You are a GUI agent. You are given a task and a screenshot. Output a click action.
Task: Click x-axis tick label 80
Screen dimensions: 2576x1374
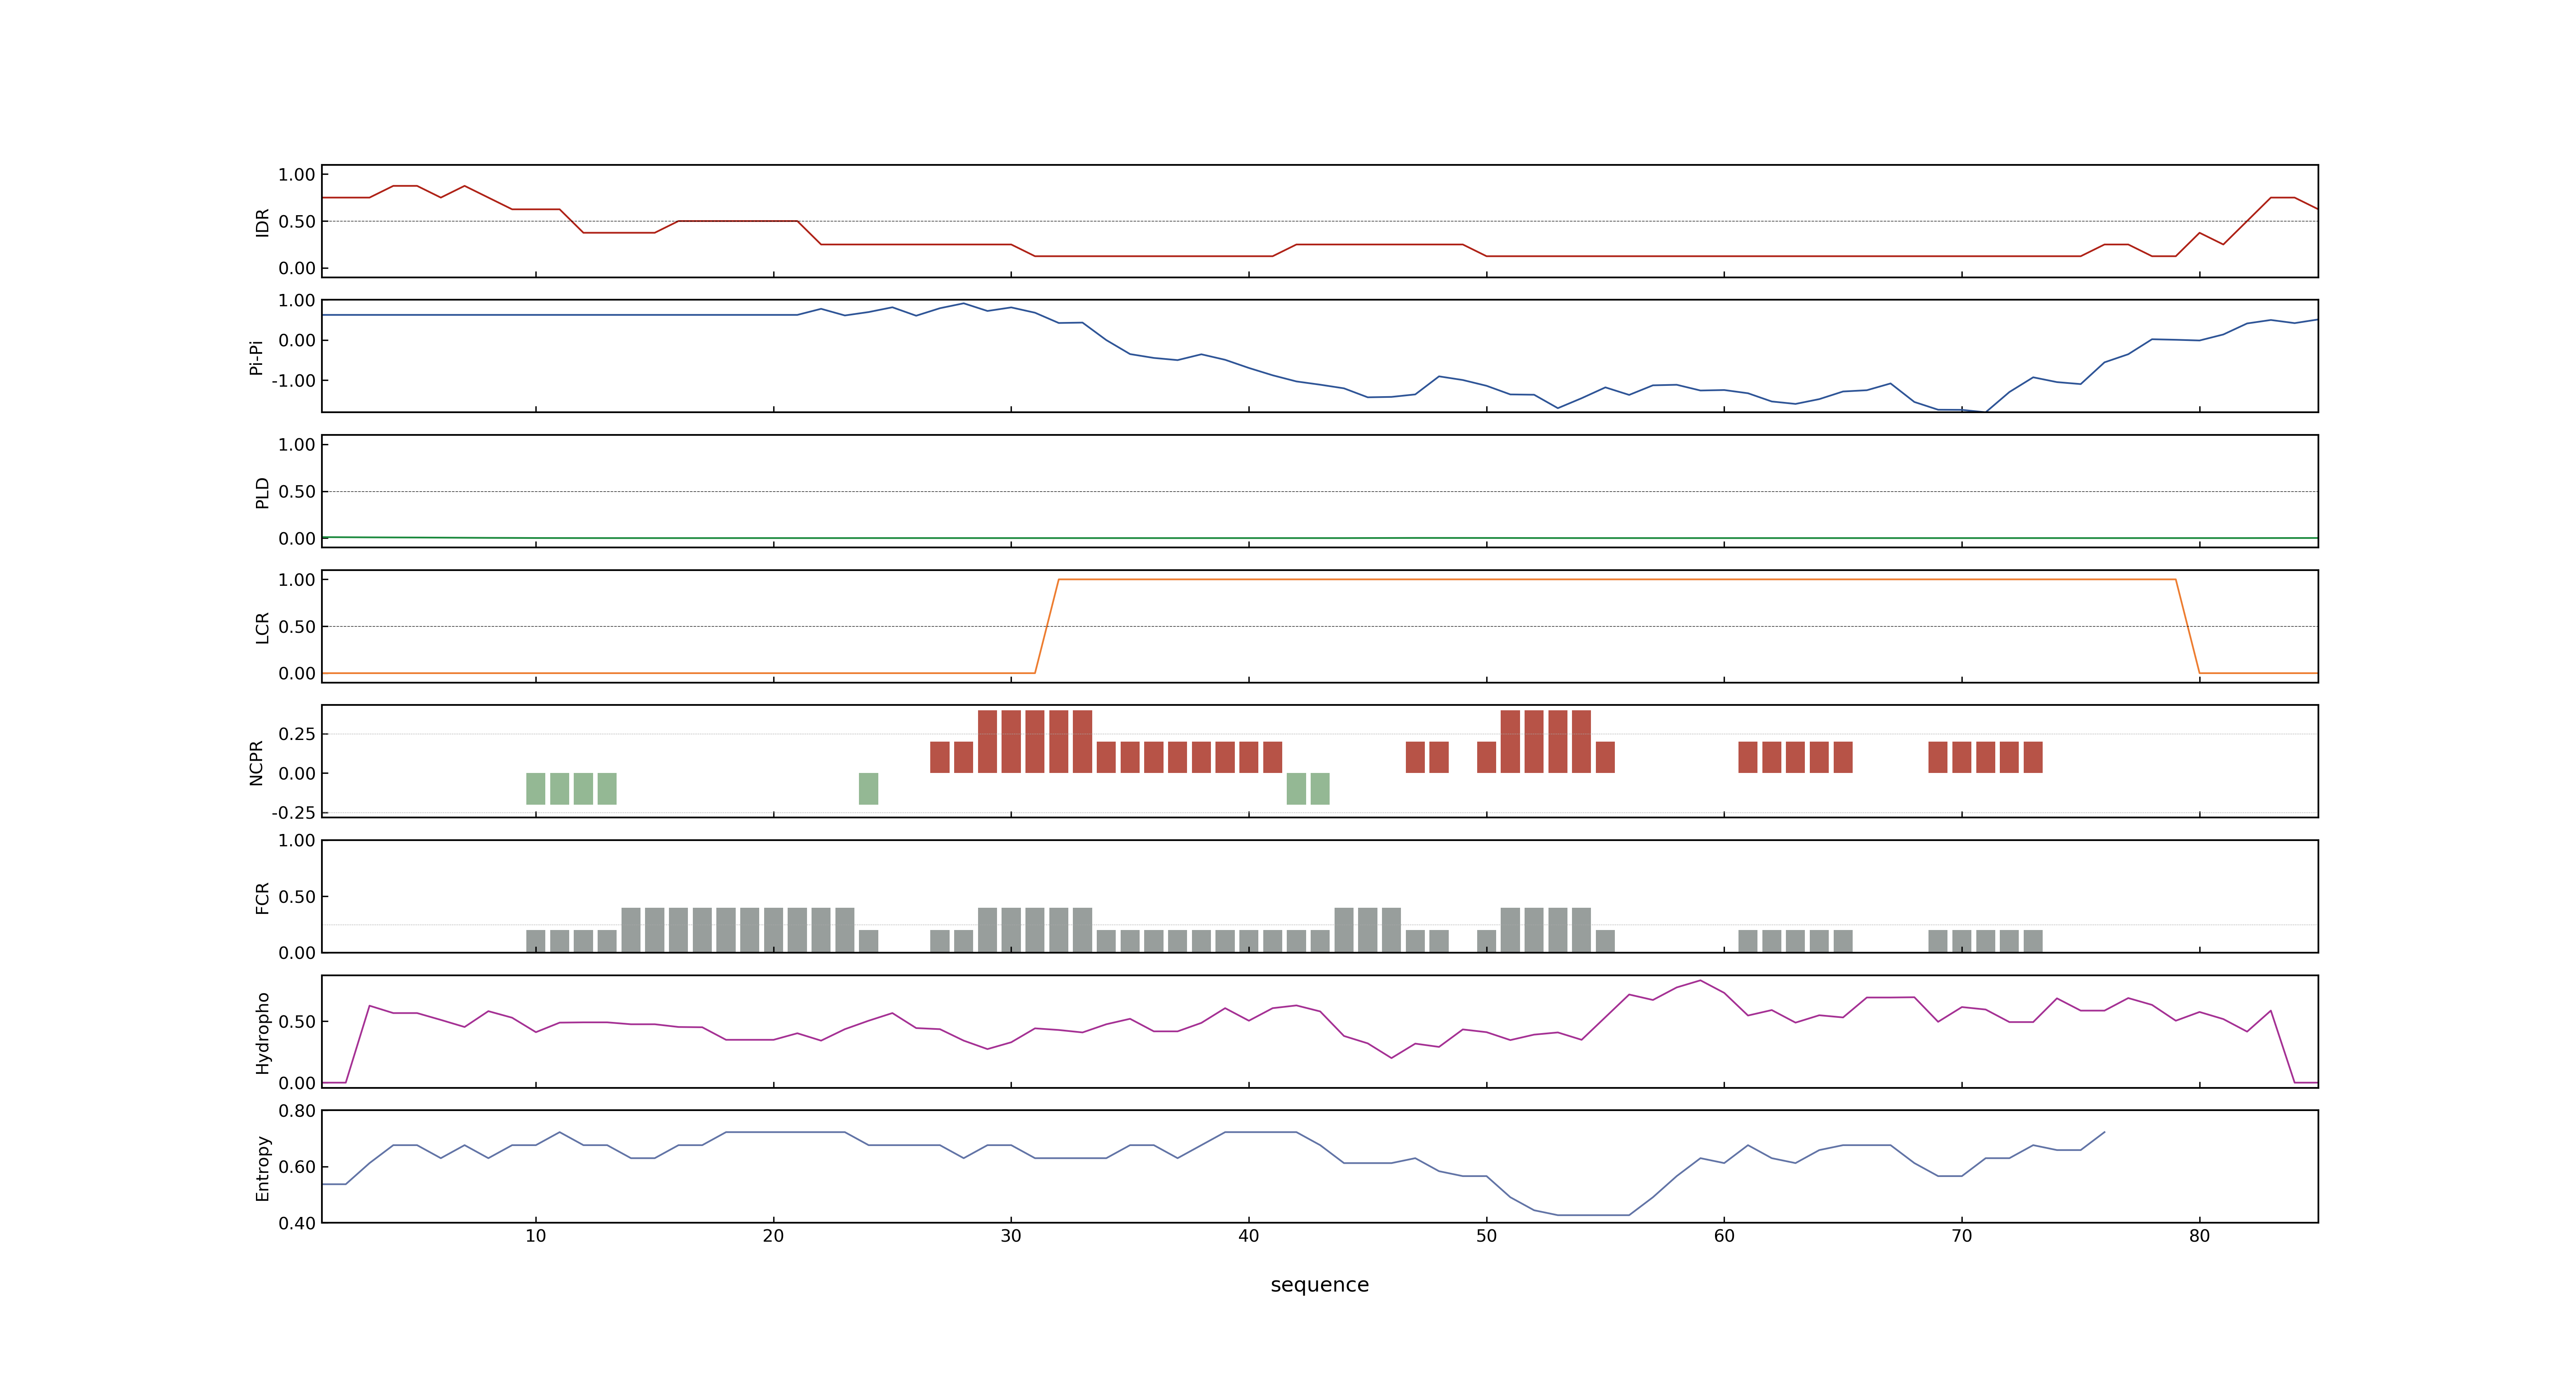pyautogui.click(x=2199, y=1236)
